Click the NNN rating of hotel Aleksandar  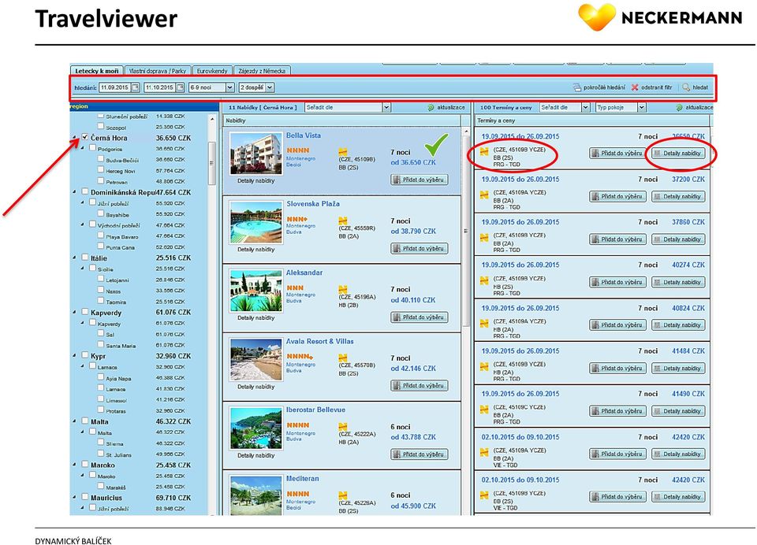point(295,287)
